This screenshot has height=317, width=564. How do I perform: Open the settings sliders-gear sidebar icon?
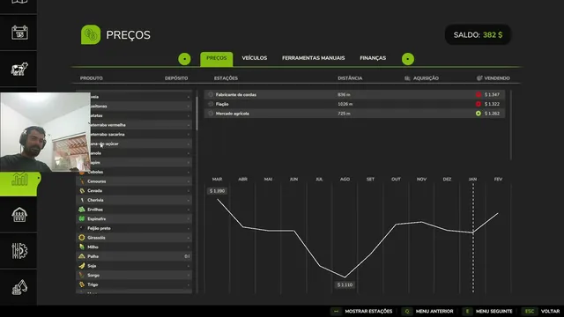click(x=19, y=251)
